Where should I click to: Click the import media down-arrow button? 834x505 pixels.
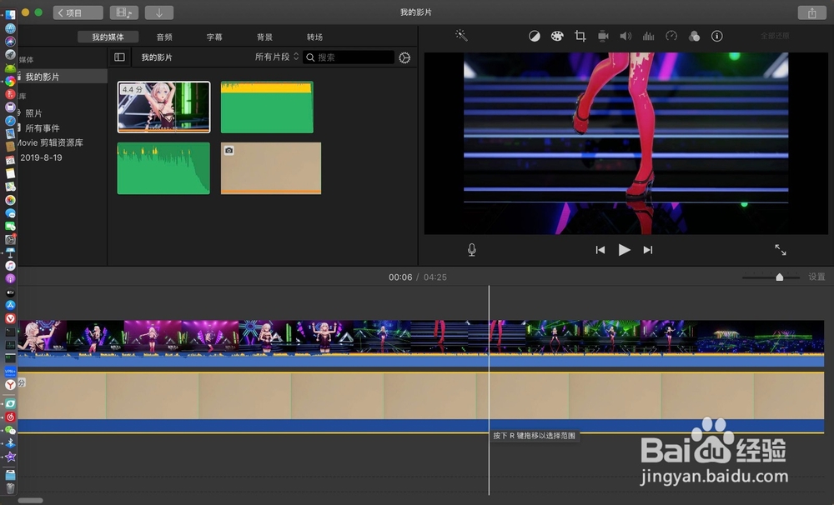pos(158,12)
